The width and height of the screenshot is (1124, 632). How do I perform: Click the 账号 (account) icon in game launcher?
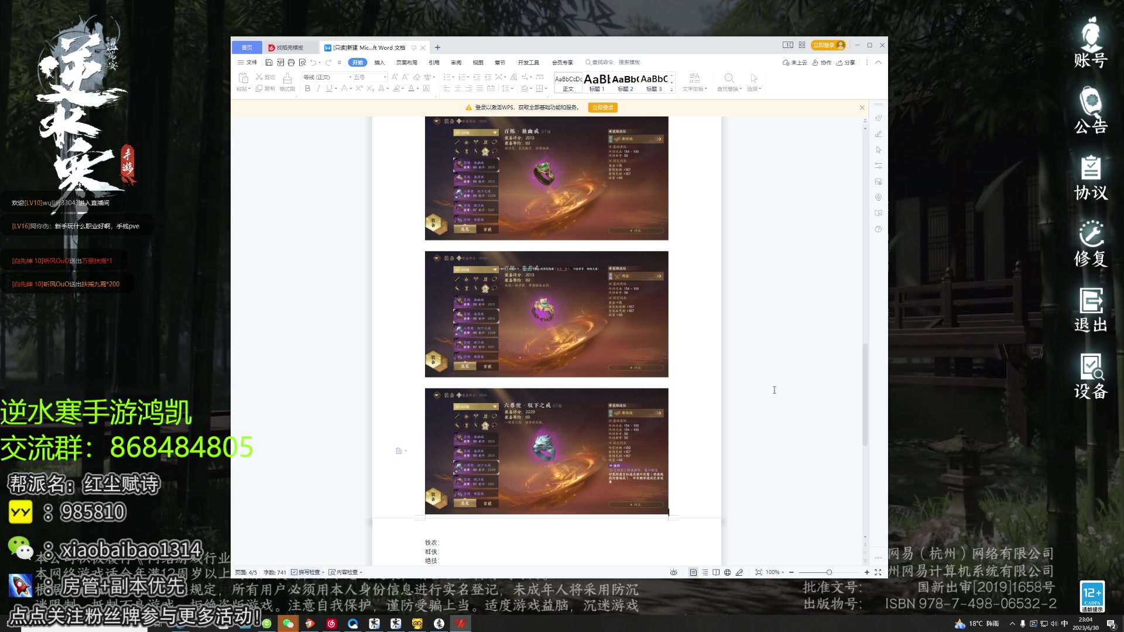tap(1091, 43)
